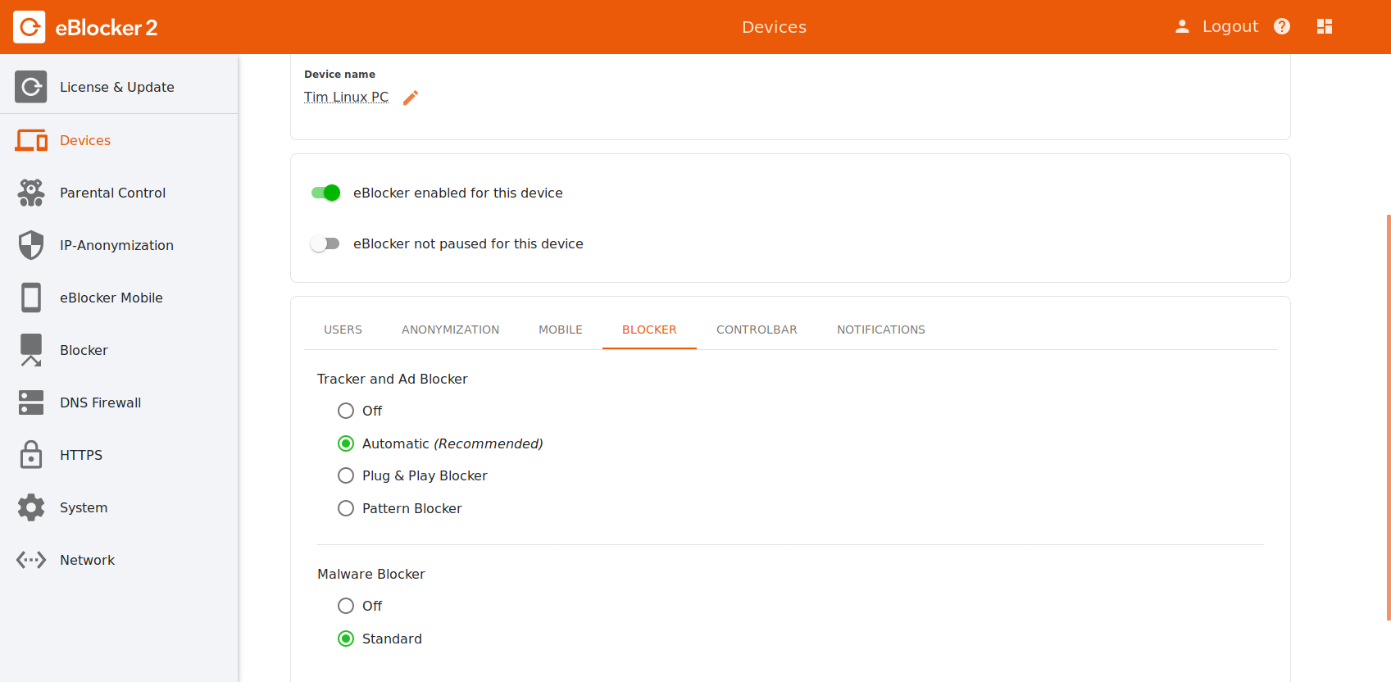Navigate to Network settings label
The height and width of the screenshot is (682, 1391).
coord(88,560)
